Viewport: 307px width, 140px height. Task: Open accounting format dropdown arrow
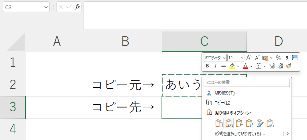271,58
